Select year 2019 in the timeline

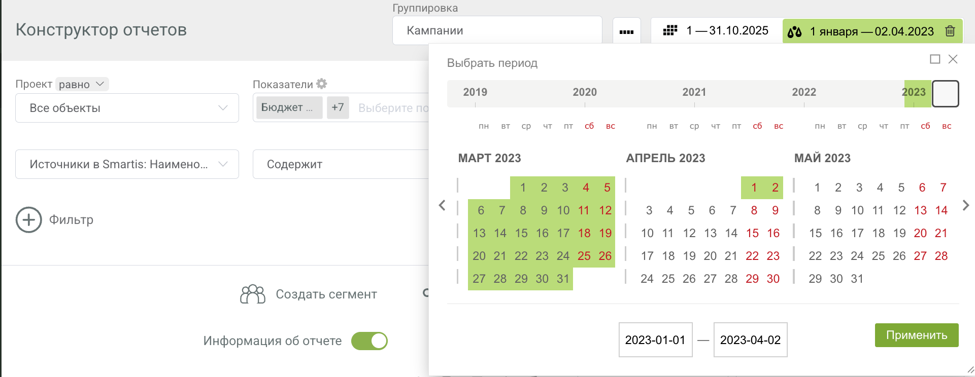(x=475, y=92)
